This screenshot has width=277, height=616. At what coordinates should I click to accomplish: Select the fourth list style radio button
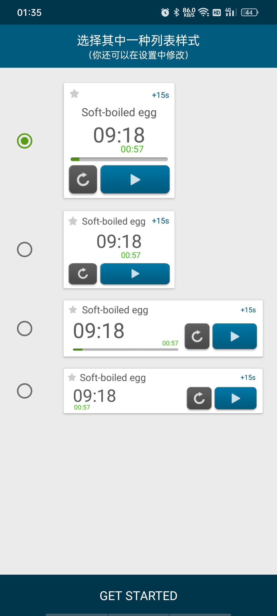pos(25,391)
